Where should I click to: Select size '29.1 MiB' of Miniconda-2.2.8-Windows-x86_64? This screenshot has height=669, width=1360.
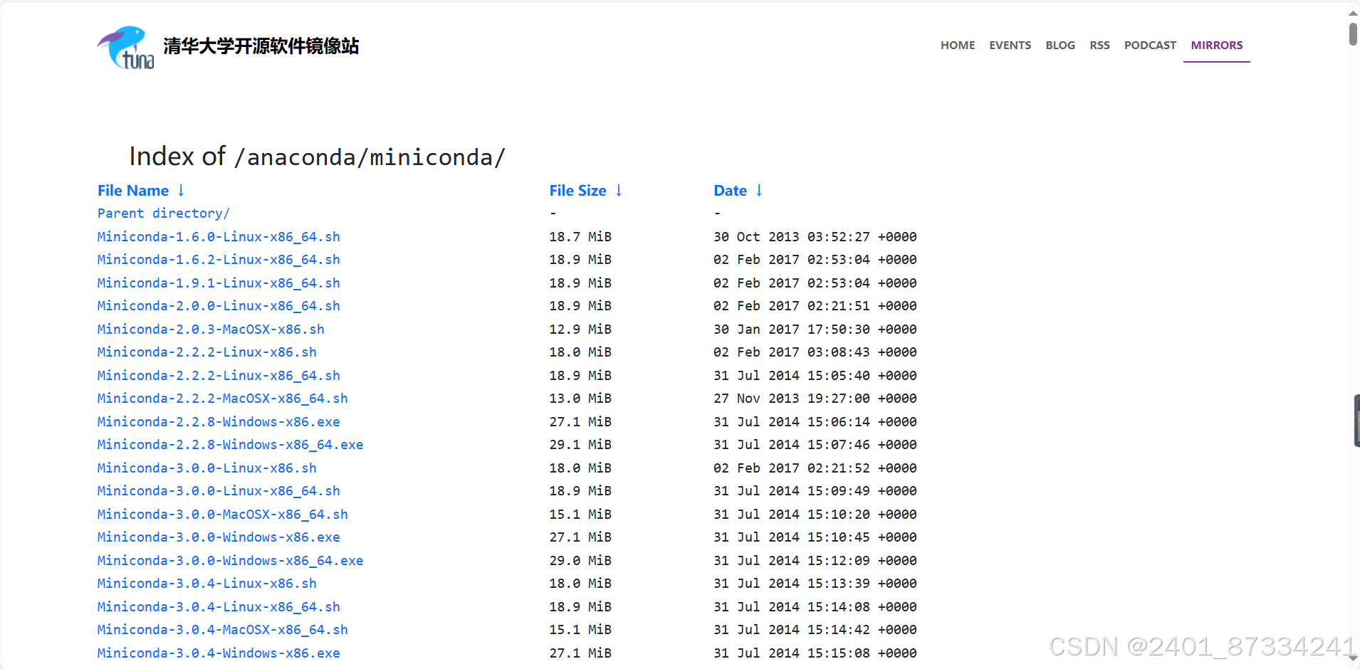[x=580, y=445]
